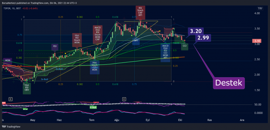Screen dimensions: 270x130
Task: Click the Tem label on the time axis
Action: [x=91, y=120]
